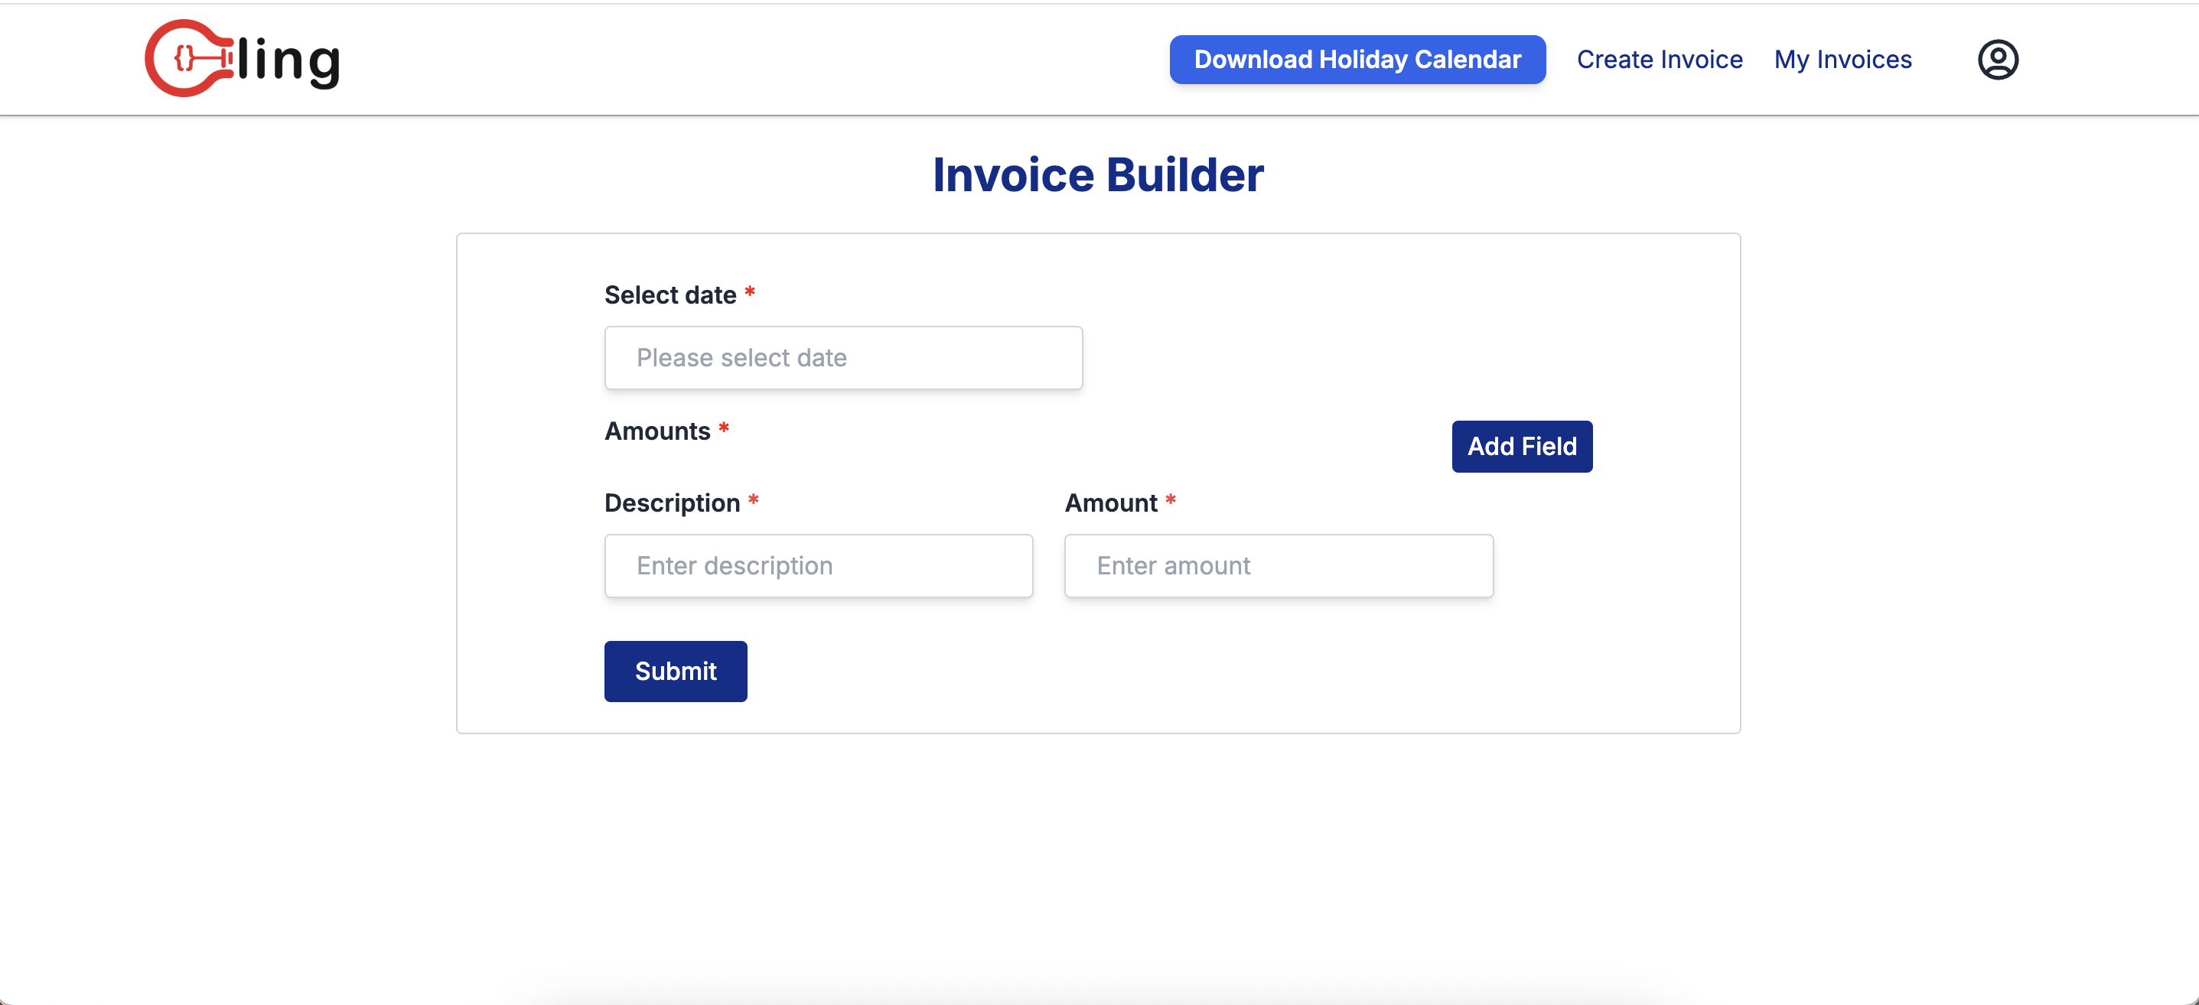2199x1005 pixels.
Task: Click the Codeling logo
Action: pos(243,59)
